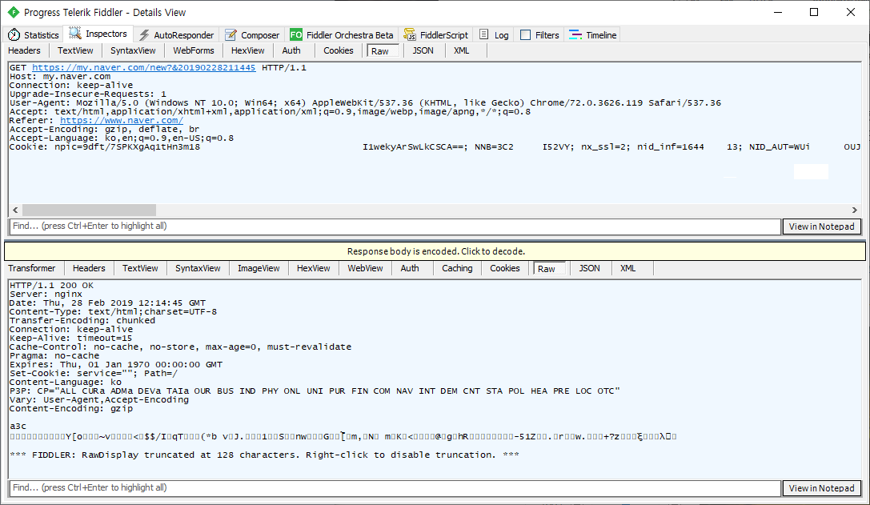Screen dimensions: 870x505
Task: Click the my.naver.com request URL link
Action: pos(144,68)
